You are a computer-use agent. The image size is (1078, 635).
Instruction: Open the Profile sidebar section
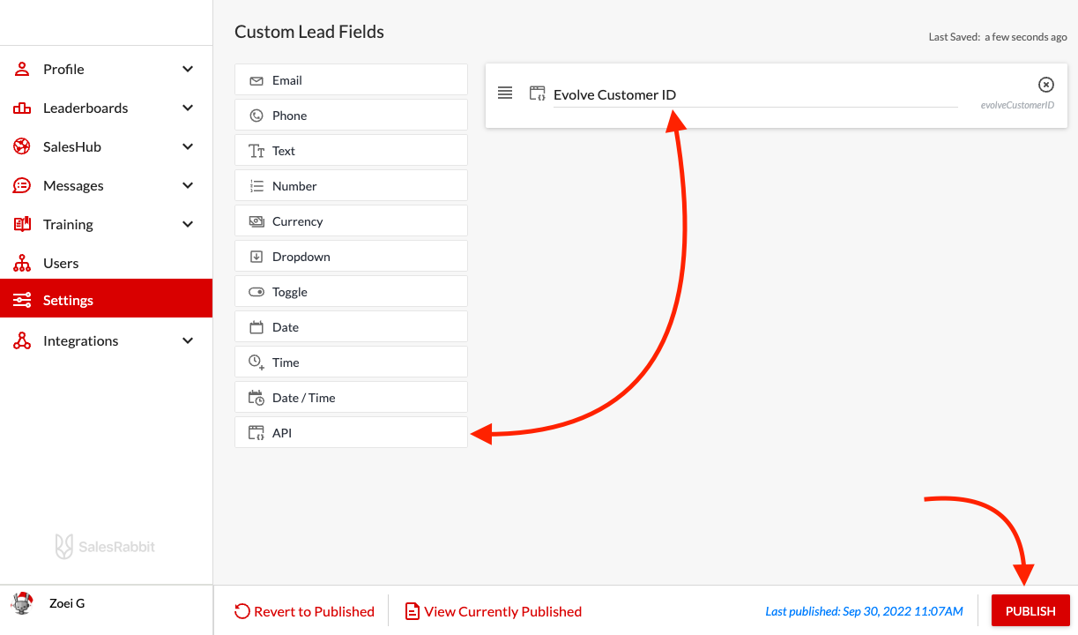(x=106, y=69)
